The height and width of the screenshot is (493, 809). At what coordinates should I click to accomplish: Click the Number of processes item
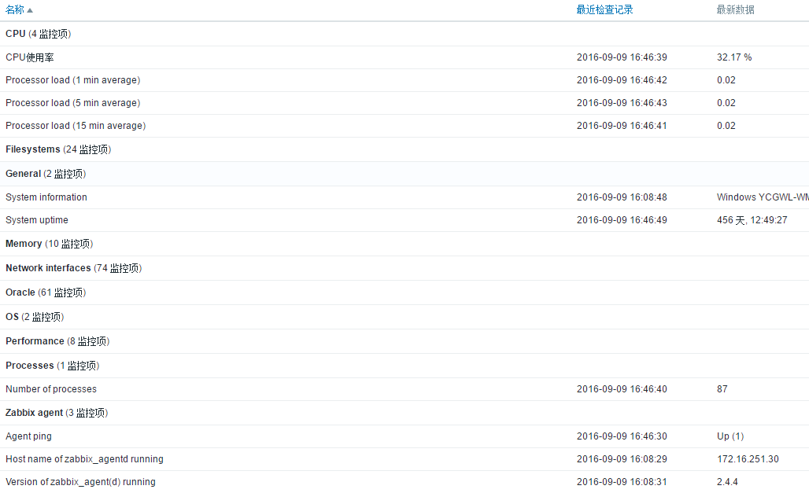(x=51, y=389)
